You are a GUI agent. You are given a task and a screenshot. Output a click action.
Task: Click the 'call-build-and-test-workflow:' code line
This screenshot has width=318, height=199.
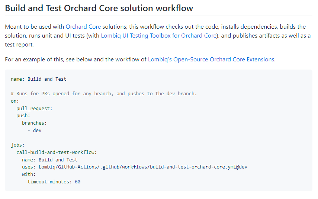pyautogui.click(x=57, y=152)
